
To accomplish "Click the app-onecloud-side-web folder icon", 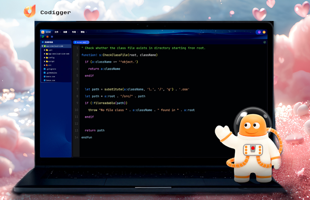I will click(x=47, y=54).
